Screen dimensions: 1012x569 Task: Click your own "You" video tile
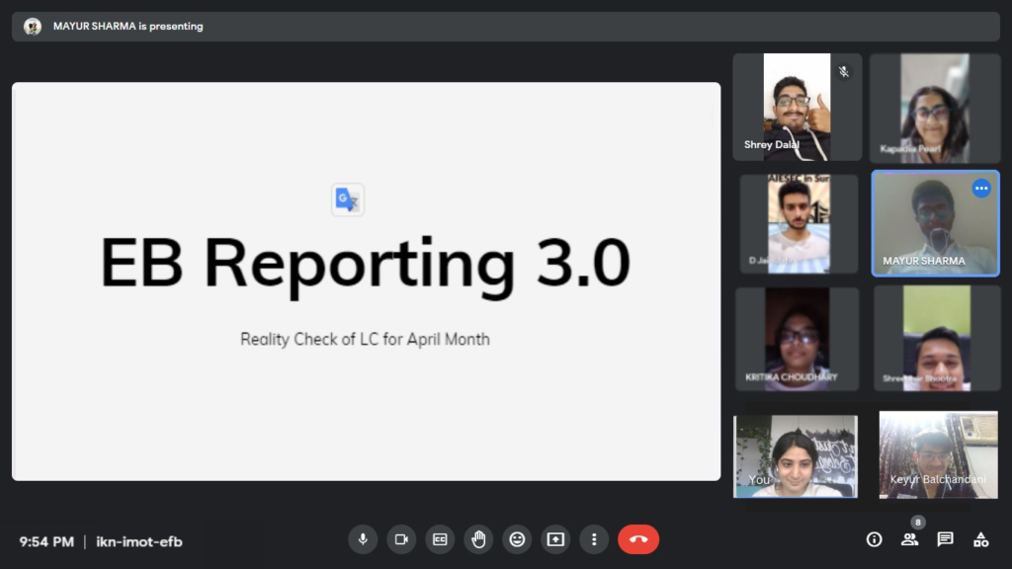(x=795, y=455)
